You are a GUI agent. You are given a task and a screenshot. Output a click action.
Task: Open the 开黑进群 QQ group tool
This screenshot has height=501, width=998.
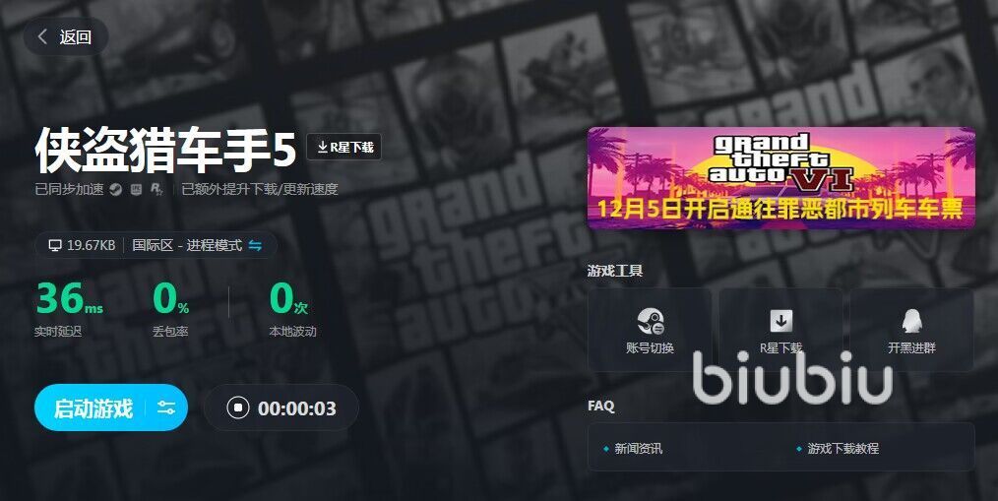coord(912,330)
